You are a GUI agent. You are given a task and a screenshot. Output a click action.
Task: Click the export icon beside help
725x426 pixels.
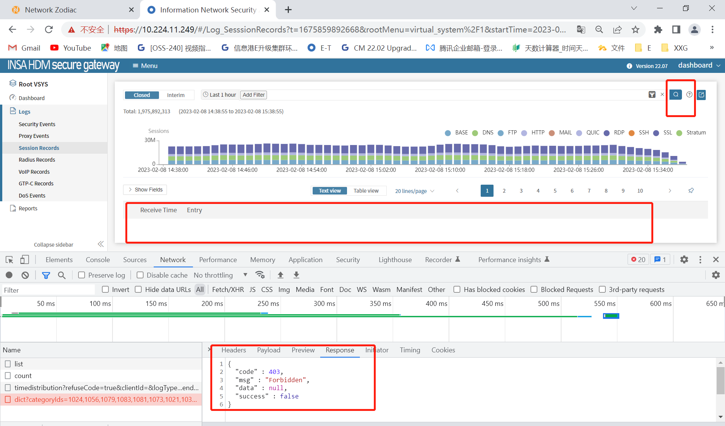pyautogui.click(x=701, y=94)
